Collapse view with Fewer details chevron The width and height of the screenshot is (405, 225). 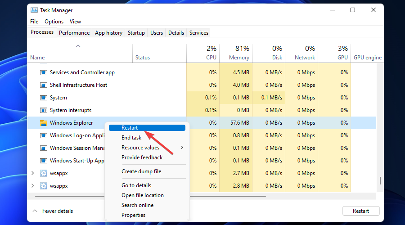[35, 211]
